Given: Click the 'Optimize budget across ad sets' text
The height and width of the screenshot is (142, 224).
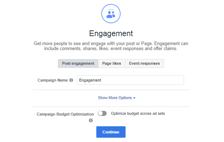Looking at the screenshot, I should click(x=138, y=113).
